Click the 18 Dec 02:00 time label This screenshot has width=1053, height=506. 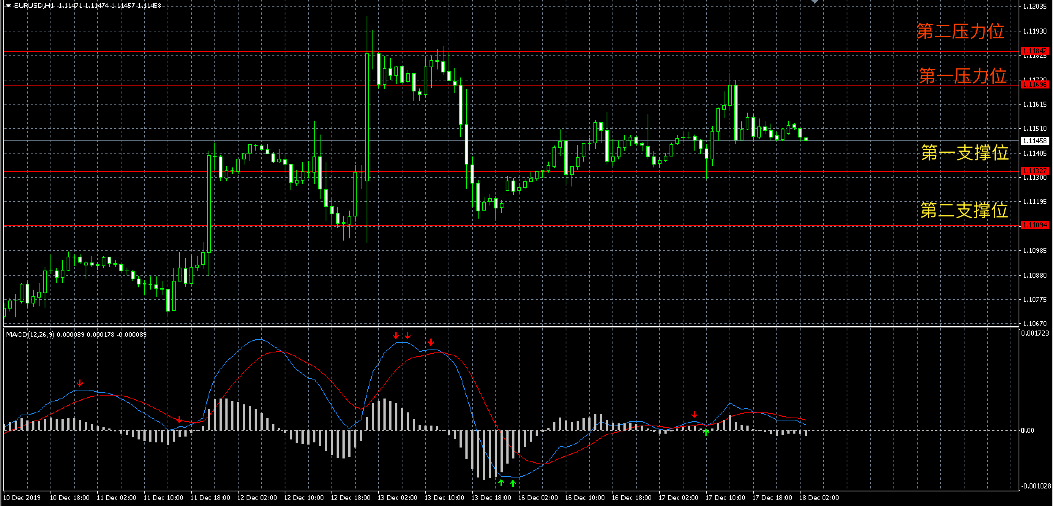point(818,498)
